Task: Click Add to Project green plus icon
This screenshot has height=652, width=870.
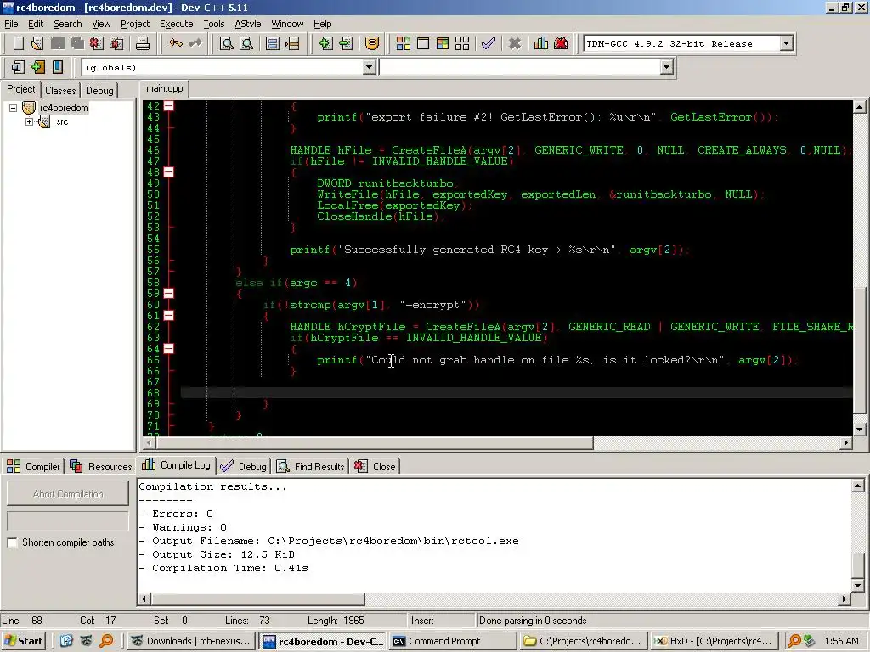Action: (x=325, y=43)
